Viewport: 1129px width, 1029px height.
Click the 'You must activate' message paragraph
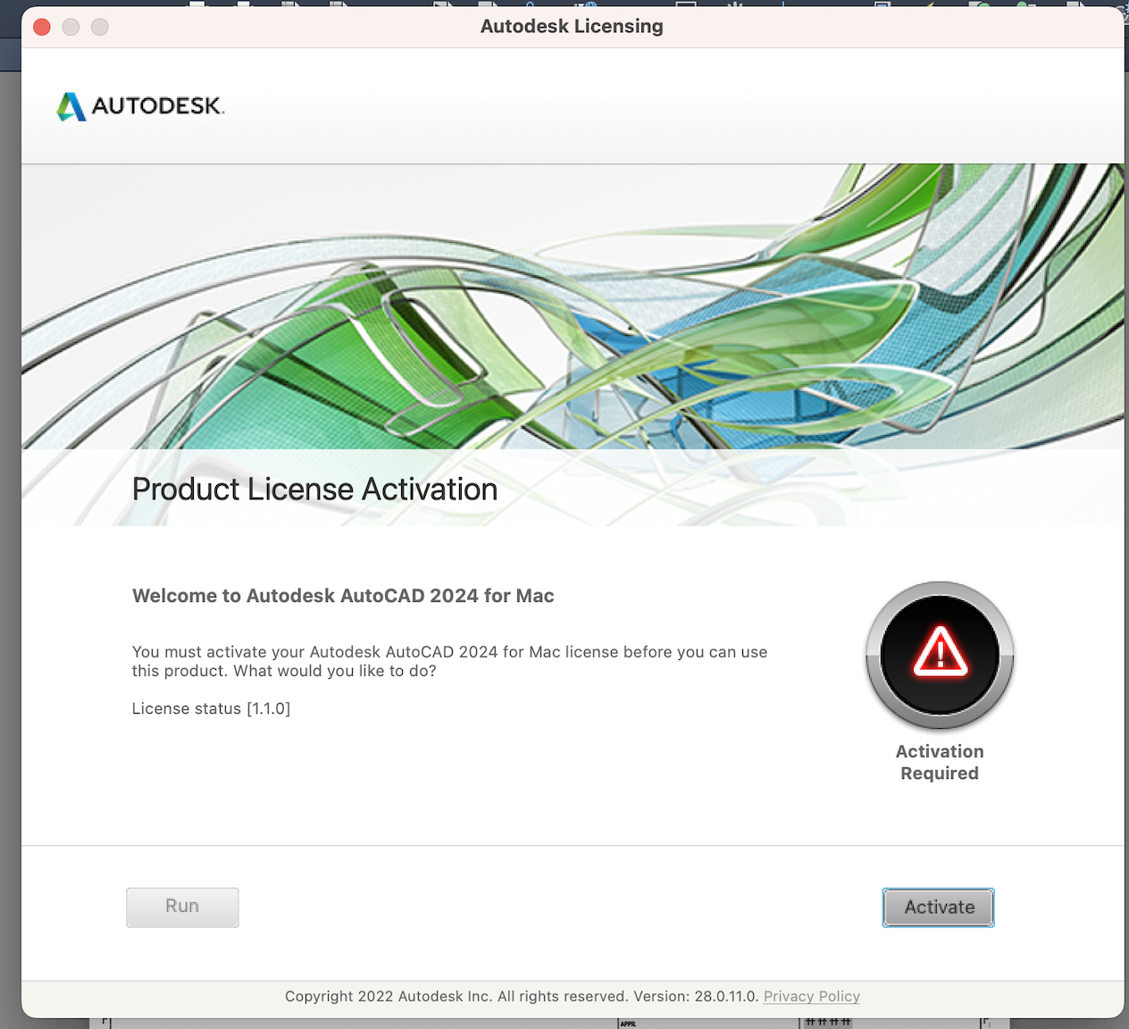point(449,661)
